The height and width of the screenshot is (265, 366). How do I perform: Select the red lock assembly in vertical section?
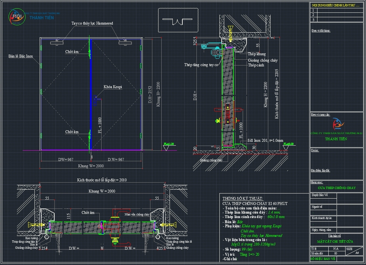(x=227, y=112)
